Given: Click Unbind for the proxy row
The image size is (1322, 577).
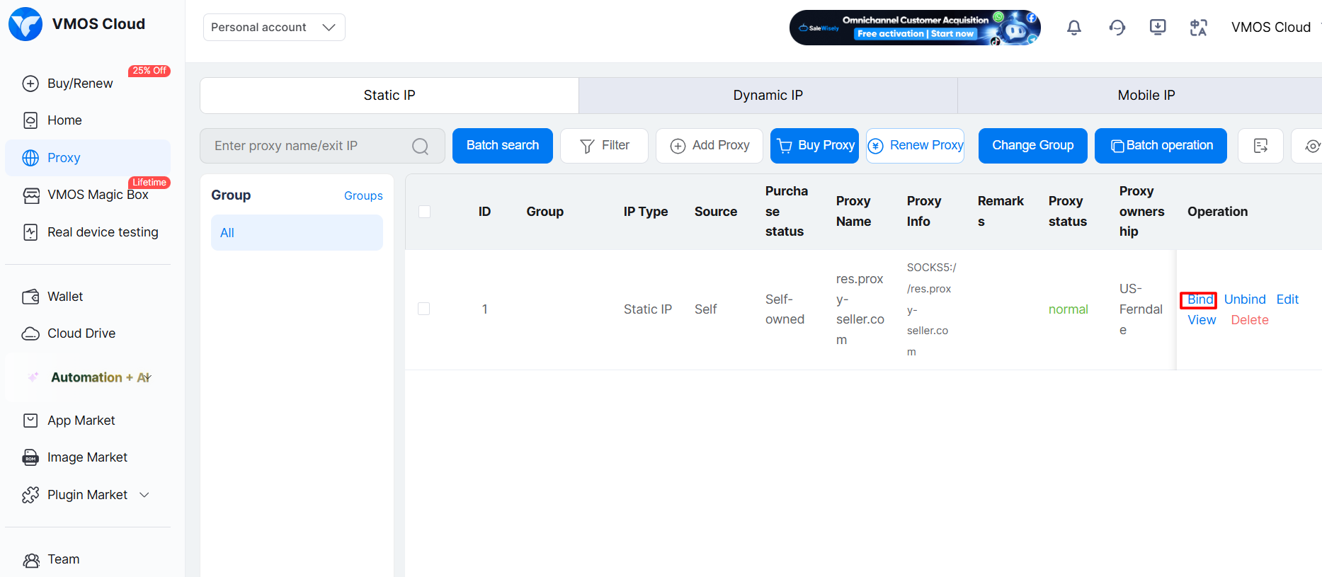Looking at the screenshot, I should 1245,299.
